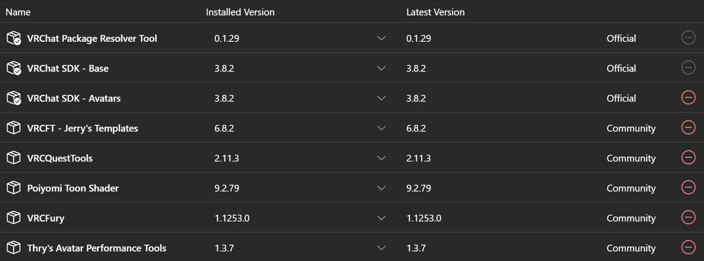Remove the VRChat SDK - Avatars package
This screenshot has height=261, width=704.
pyautogui.click(x=688, y=98)
